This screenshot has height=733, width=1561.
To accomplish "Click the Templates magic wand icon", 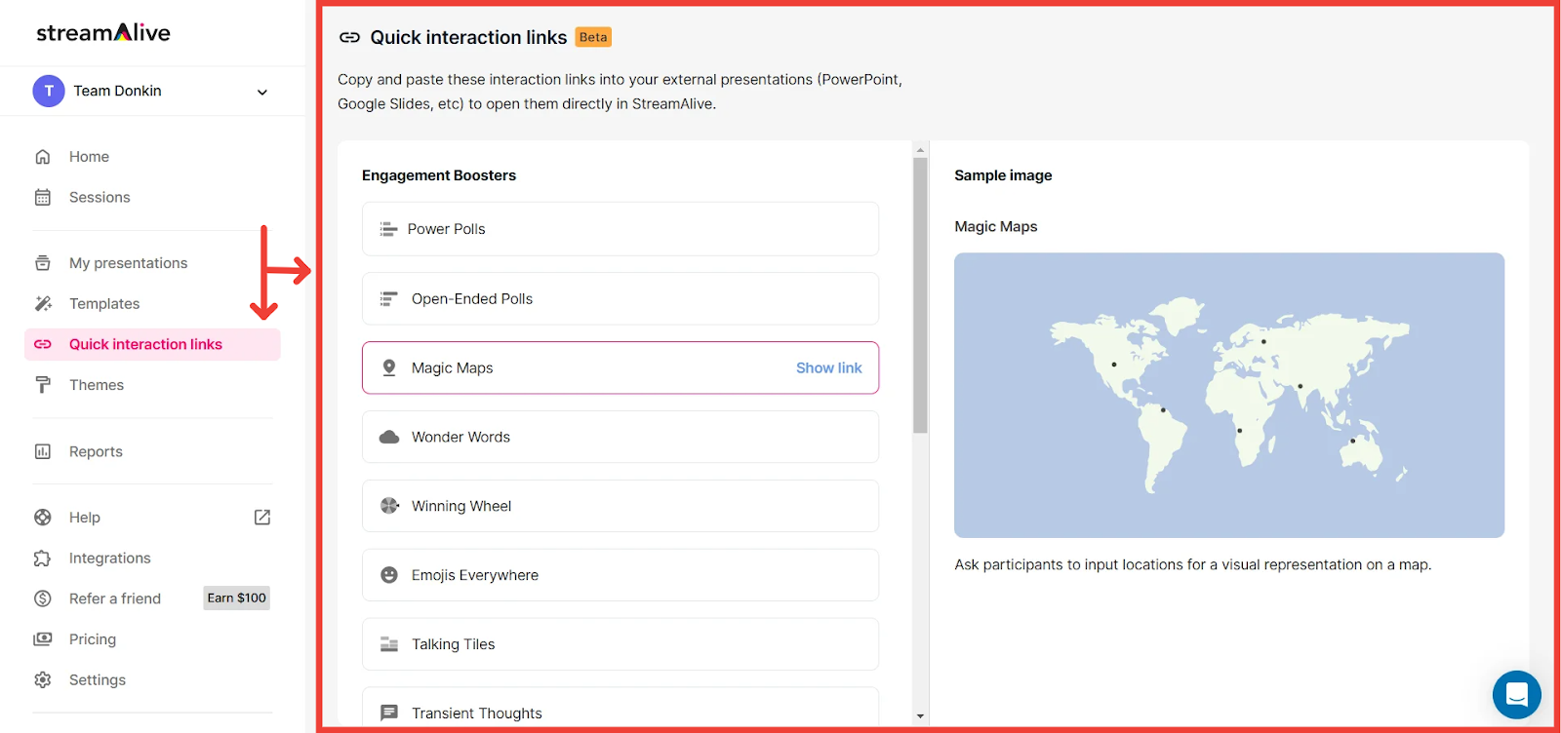I will click(x=43, y=304).
